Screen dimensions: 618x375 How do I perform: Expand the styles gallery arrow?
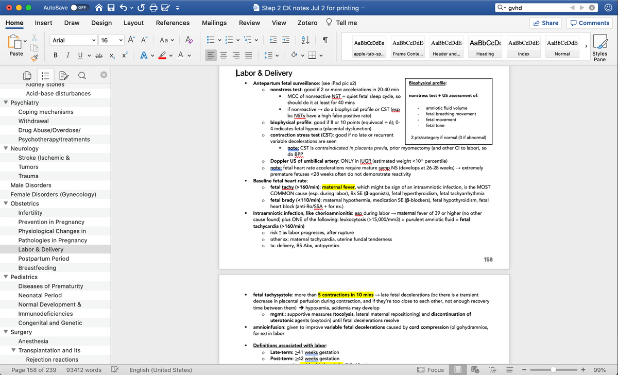point(585,46)
